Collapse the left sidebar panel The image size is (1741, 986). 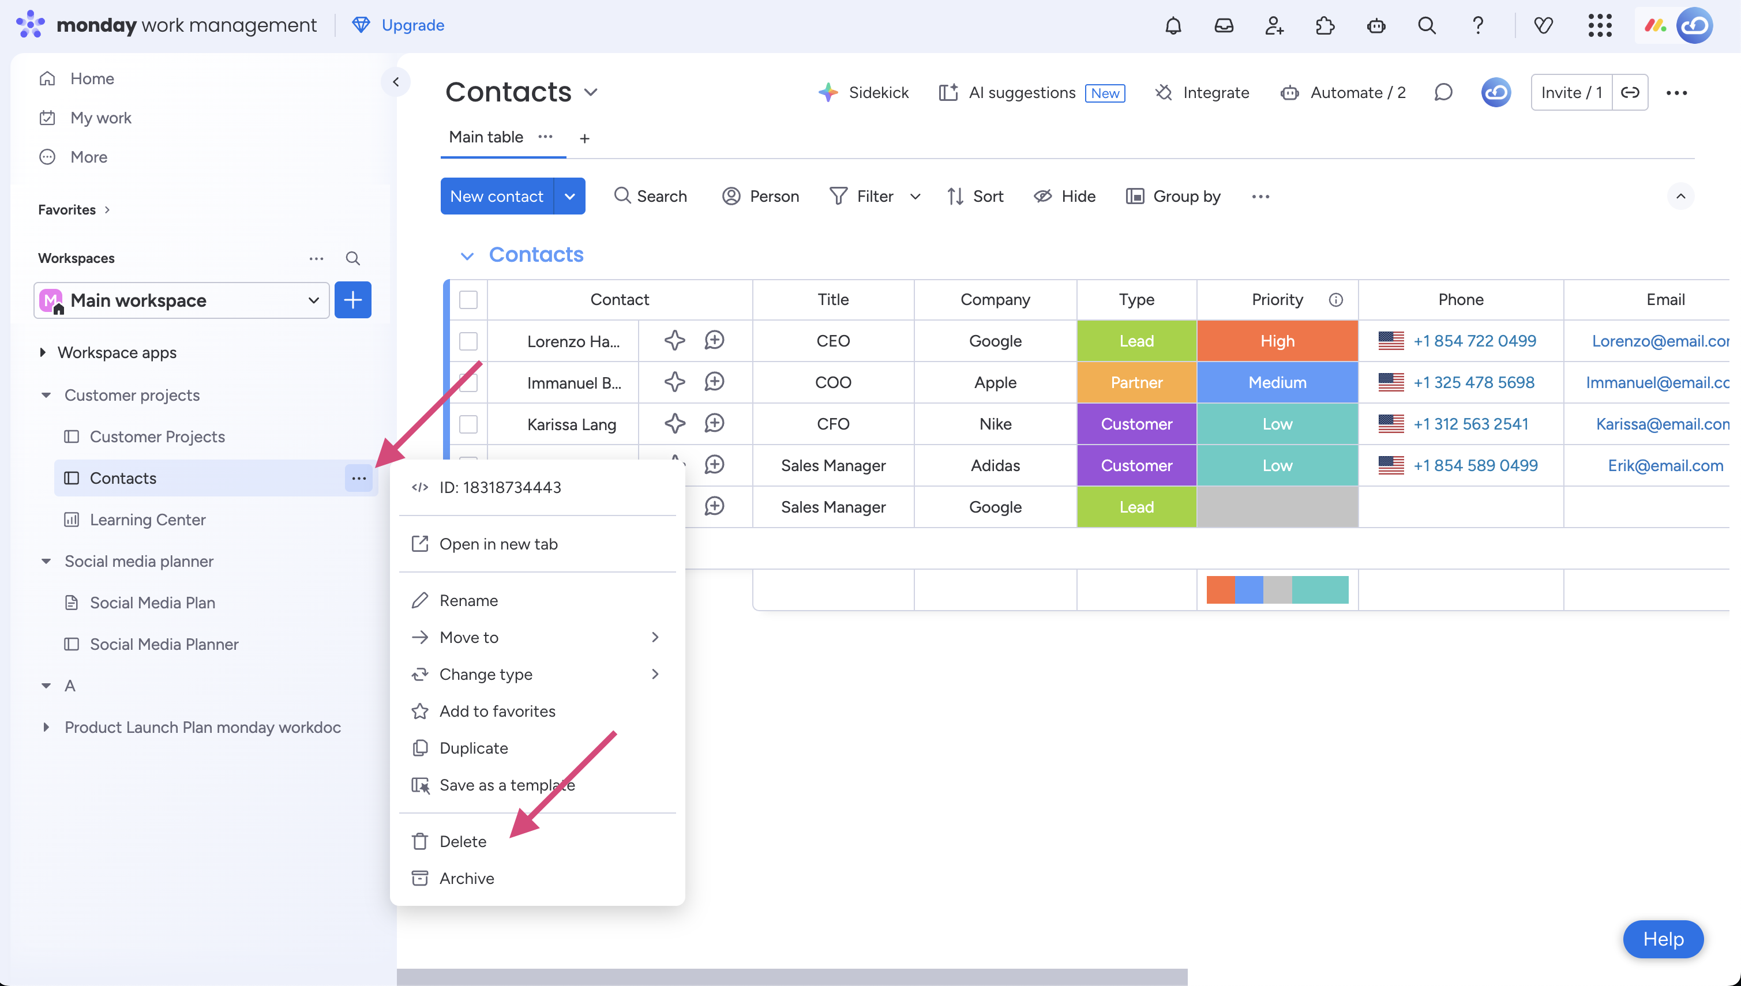point(396,82)
